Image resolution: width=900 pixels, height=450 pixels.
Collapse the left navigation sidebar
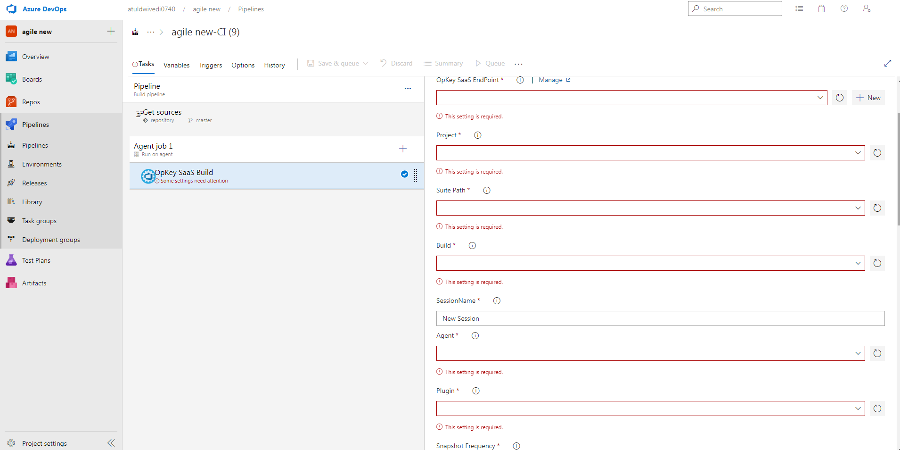click(x=111, y=443)
